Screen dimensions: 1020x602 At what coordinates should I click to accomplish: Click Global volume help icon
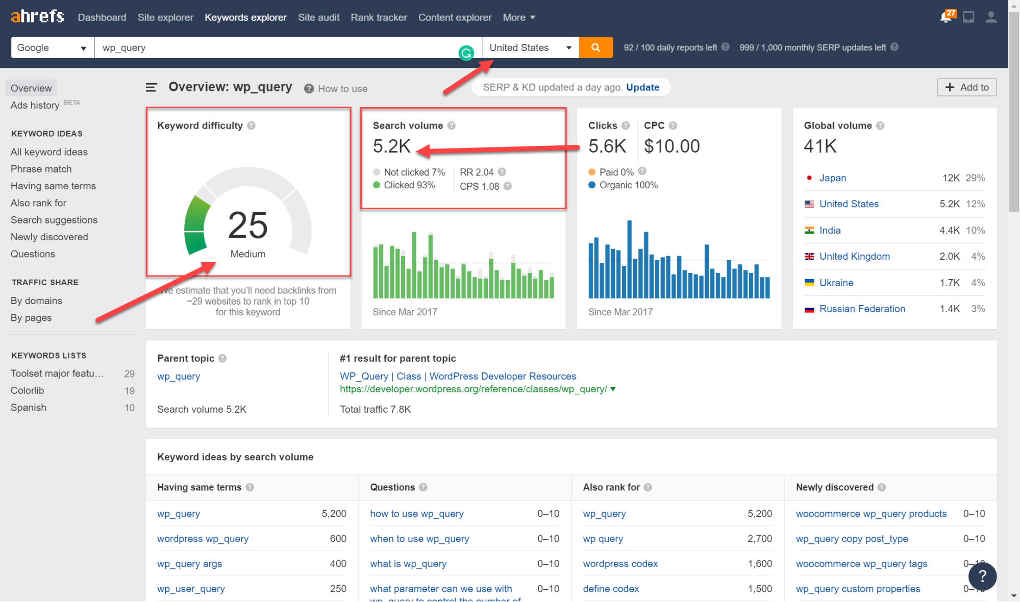pos(880,126)
